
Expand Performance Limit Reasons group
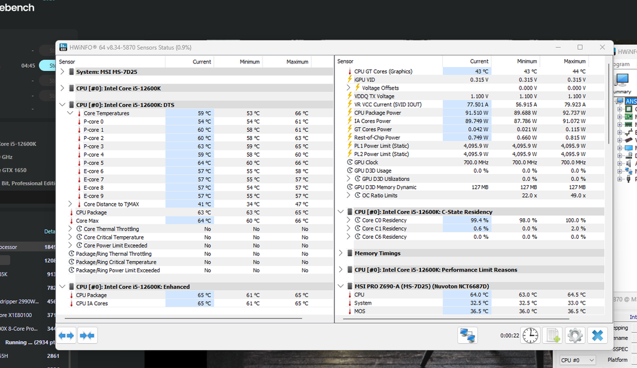pyautogui.click(x=340, y=269)
